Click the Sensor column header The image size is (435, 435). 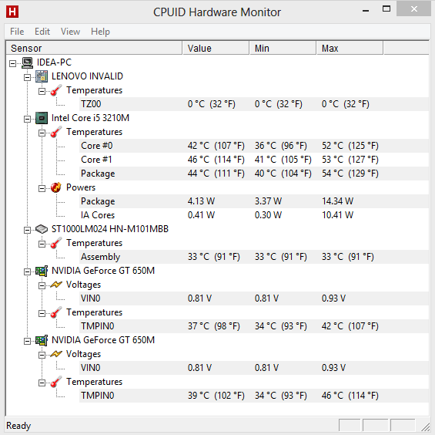(x=94, y=48)
